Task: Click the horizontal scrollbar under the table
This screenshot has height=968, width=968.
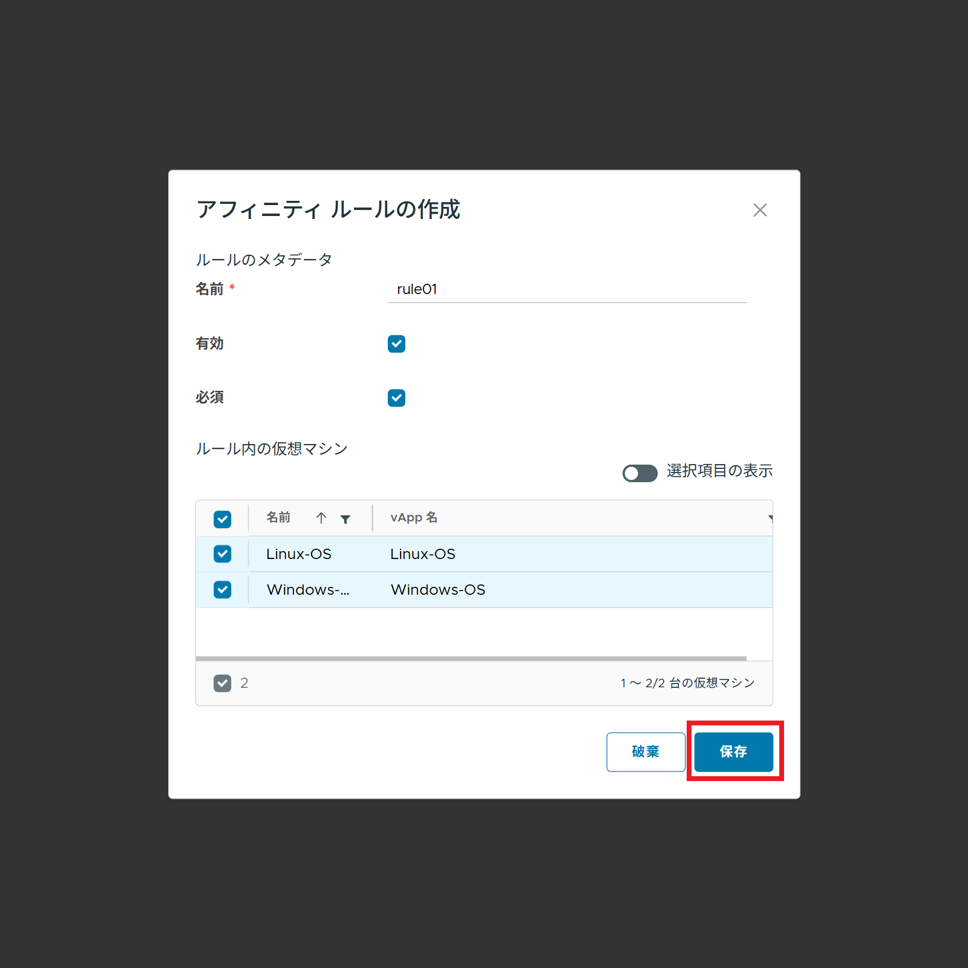Action: click(x=471, y=658)
